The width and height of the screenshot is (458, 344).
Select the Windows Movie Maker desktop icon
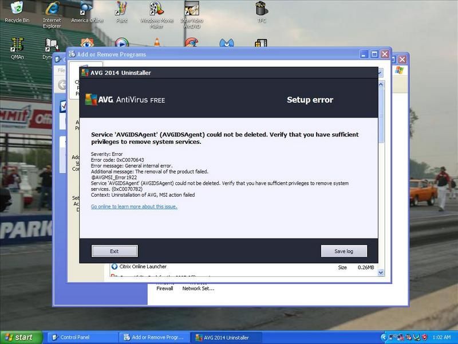pos(157,15)
